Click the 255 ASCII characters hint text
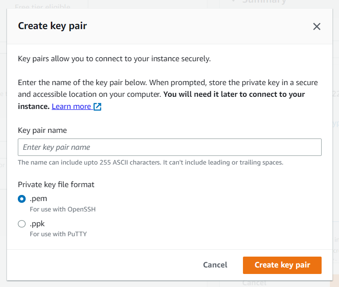The height and width of the screenshot is (287, 339). tap(150, 162)
